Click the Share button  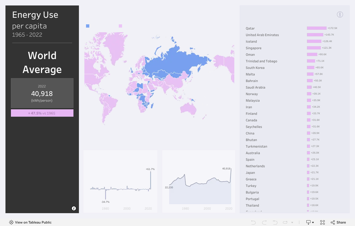coord(338,222)
